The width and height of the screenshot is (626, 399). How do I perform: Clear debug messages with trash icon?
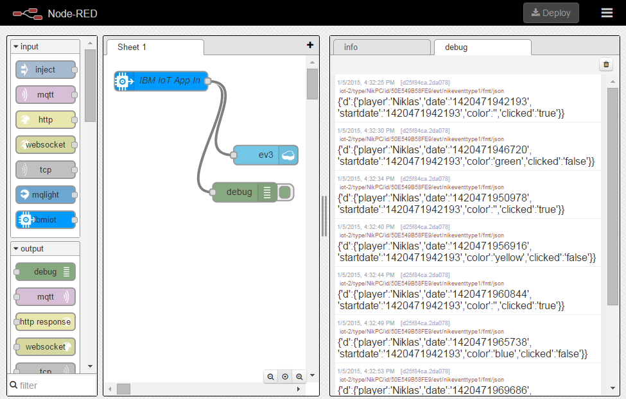[606, 64]
